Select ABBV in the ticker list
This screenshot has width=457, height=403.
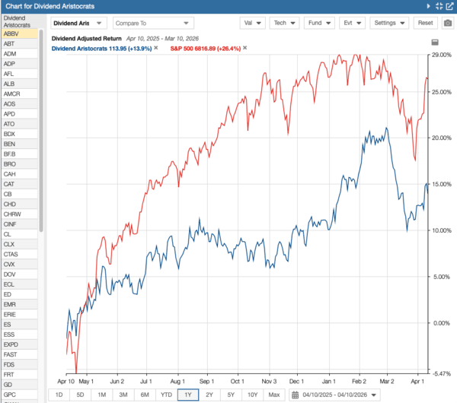(18, 33)
